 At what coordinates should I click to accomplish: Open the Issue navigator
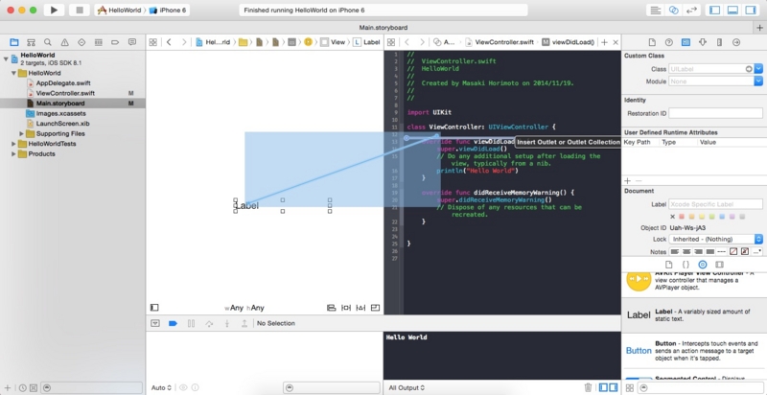[64, 42]
